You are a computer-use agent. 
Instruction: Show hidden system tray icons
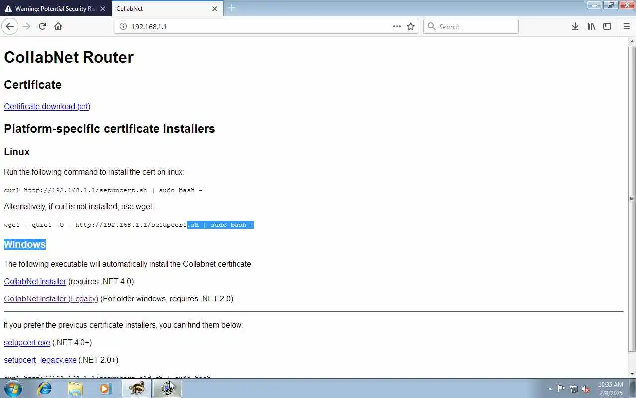pos(550,389)
